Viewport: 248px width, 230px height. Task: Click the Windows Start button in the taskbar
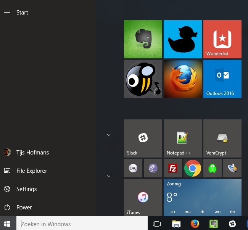tap(7, 224)
